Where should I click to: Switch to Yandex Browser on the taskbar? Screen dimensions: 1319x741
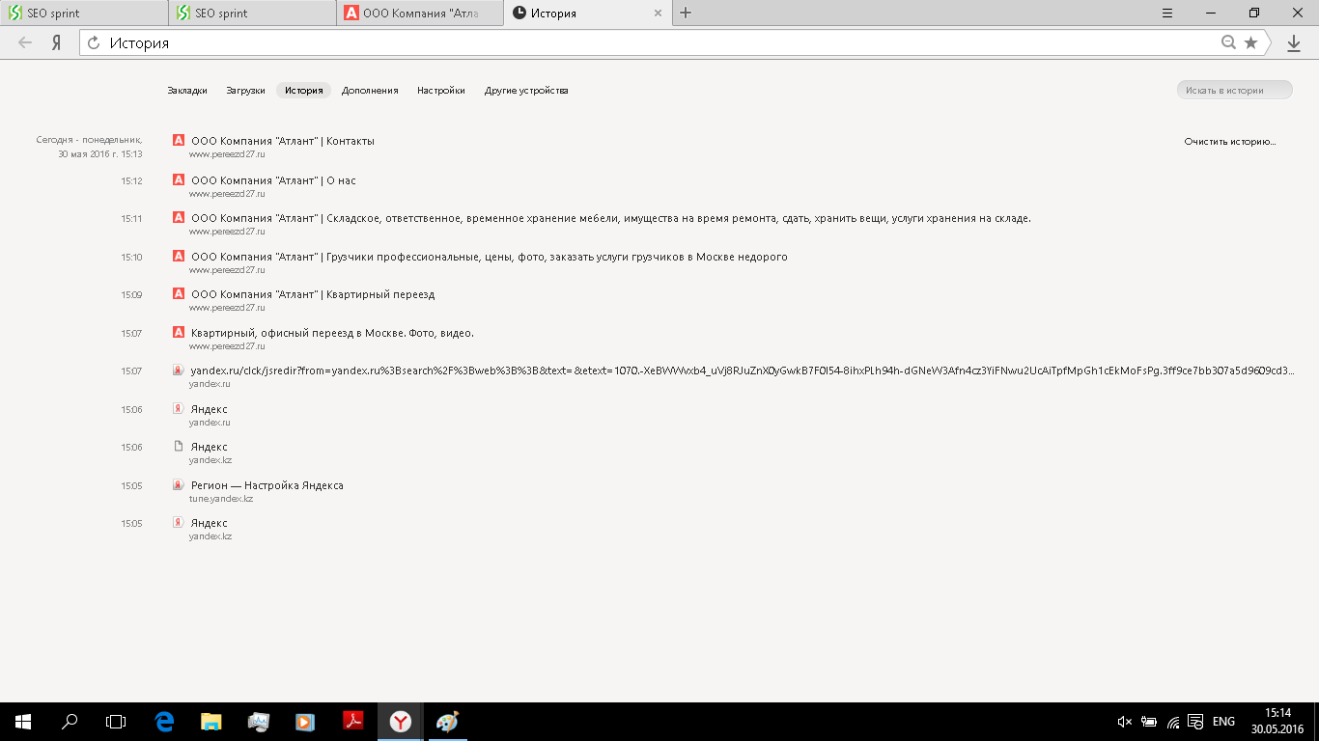pyautogui.click(x=400, y=722)
